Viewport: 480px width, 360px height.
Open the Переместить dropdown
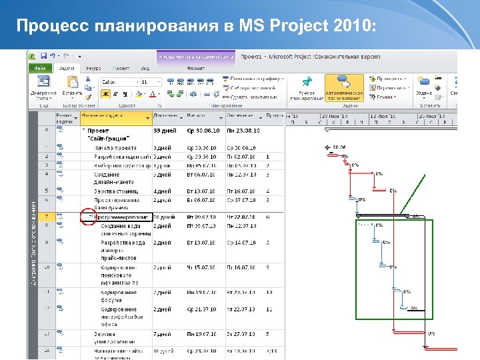(x=389, y=88)
